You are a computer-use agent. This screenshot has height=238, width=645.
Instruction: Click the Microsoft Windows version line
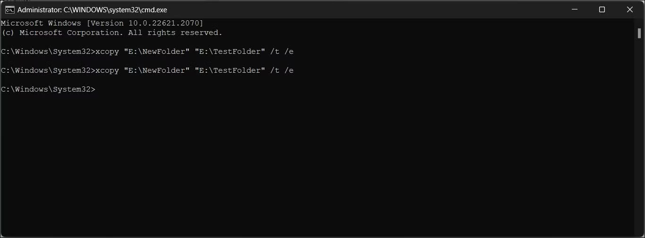(102, 23)
